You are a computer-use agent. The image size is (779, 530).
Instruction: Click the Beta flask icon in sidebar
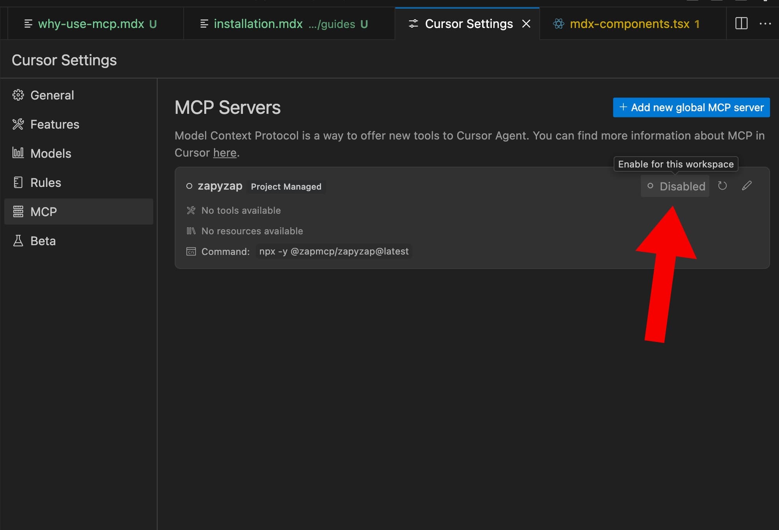pyautogui.click(x=18, y=241)
